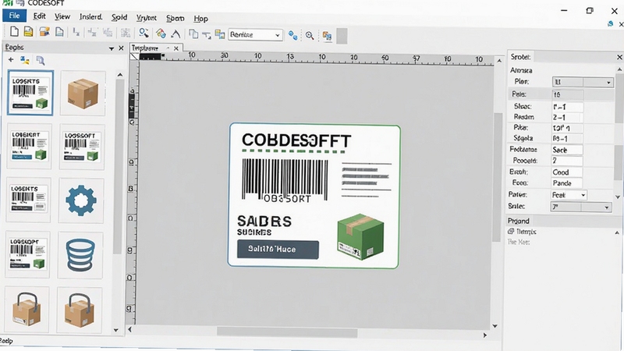Image resolution: width=624 pixels, height=351 pixels.
Task: Click the image icon right of zoom
Action: [x=327, y=36]
